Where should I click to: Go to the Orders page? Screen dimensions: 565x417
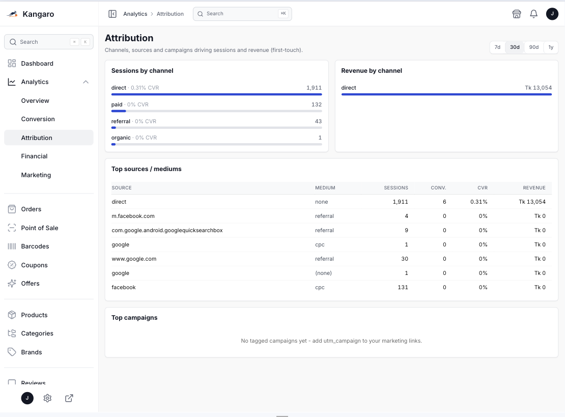[x=49, y=209]
